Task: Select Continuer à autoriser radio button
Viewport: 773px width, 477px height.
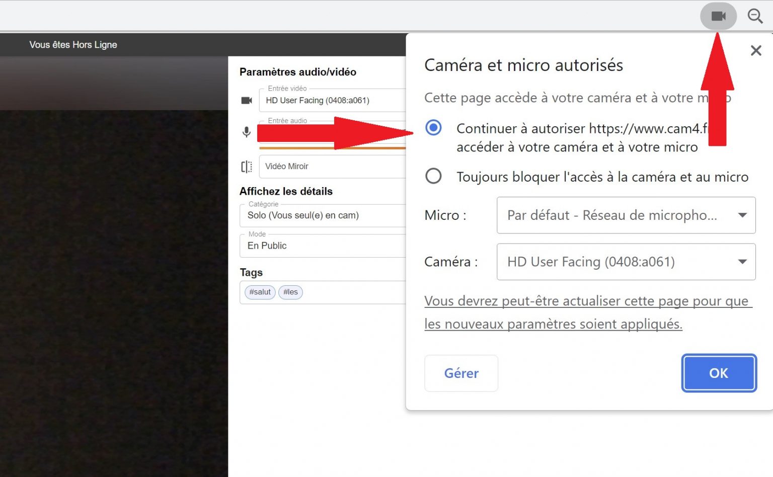Action: 433,128
